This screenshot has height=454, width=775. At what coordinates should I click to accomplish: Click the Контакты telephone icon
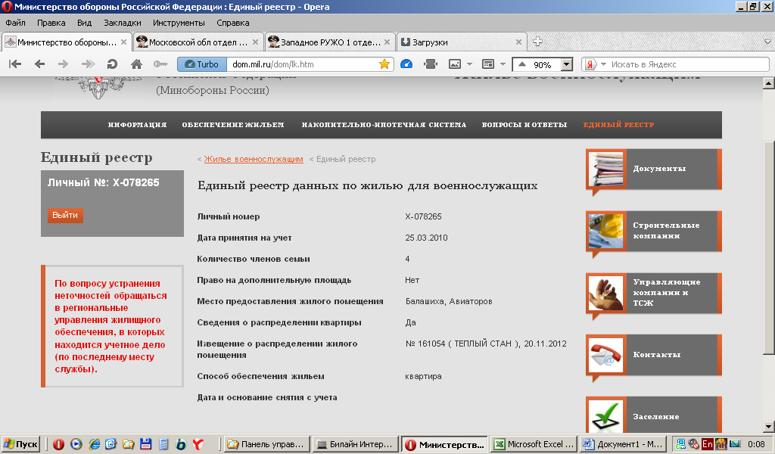[x=605, y=355]
